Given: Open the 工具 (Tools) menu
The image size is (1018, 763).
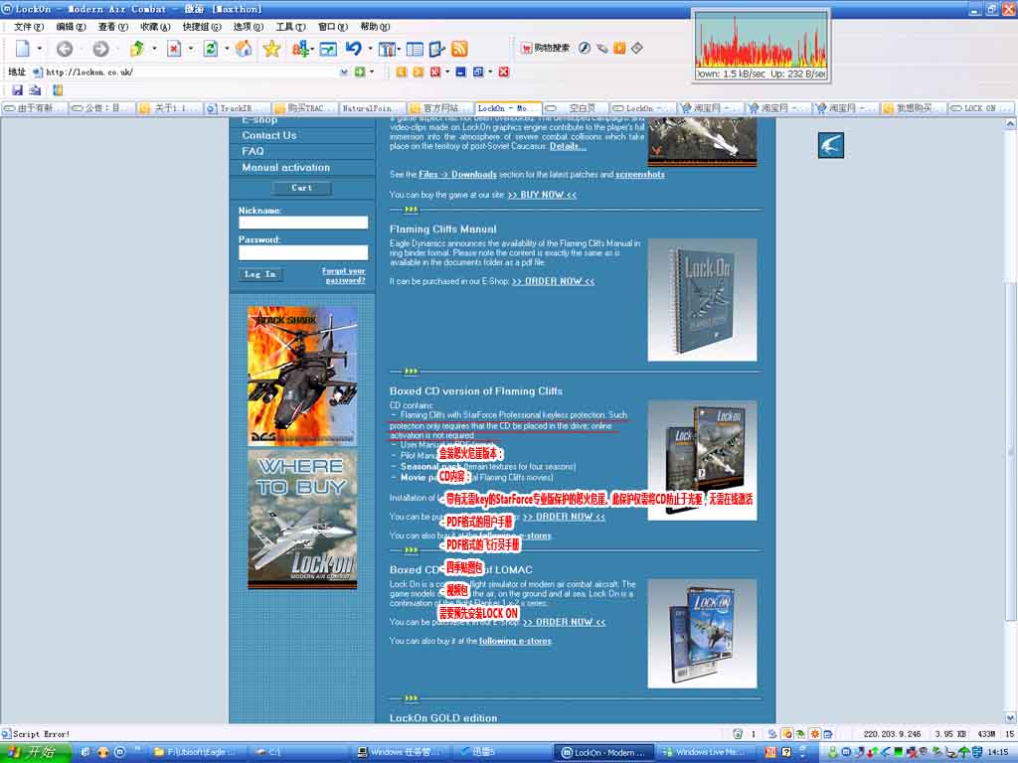Looking at the screenshot, I should click(290, 27).
